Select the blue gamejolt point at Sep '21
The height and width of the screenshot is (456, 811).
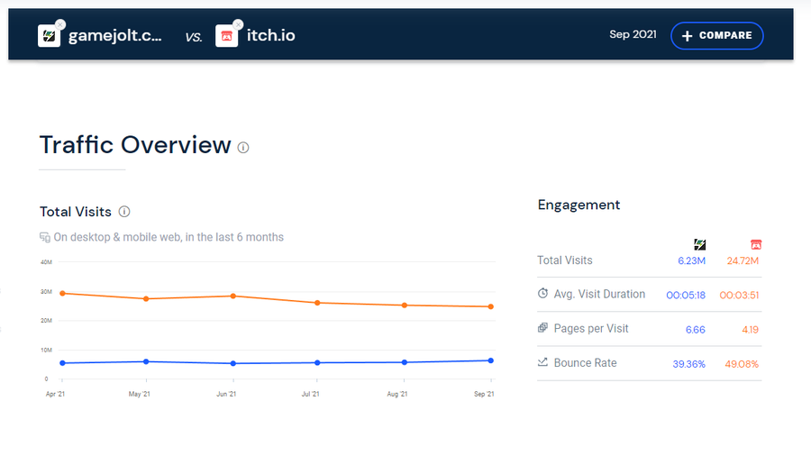tap(491, 360)
